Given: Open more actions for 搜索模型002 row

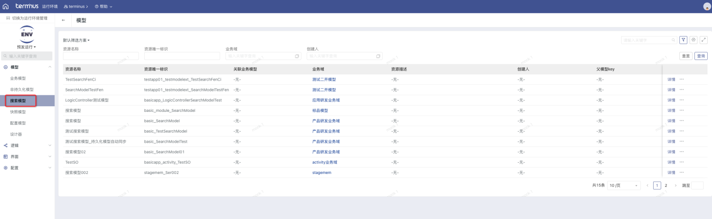Looking at the screenshot, I should pyautogui.click(x=682, y=173).
